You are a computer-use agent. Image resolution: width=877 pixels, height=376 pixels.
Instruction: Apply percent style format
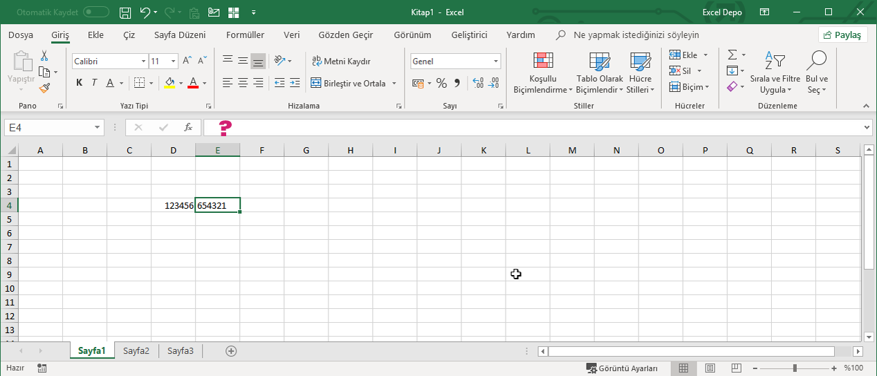[441, 83]
